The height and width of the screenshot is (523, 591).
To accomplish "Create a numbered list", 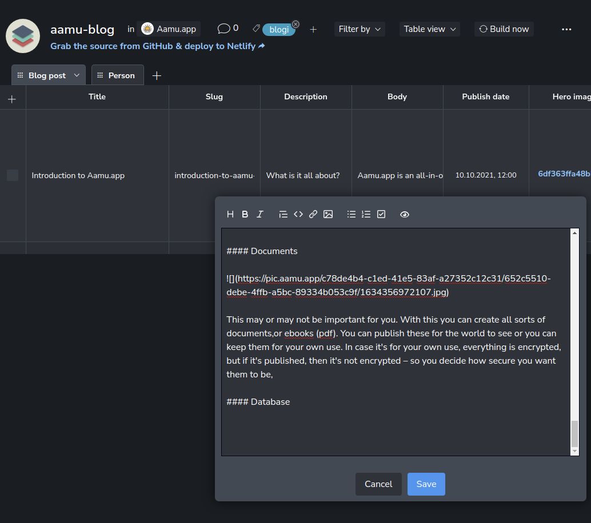I will tap(366, 214).
